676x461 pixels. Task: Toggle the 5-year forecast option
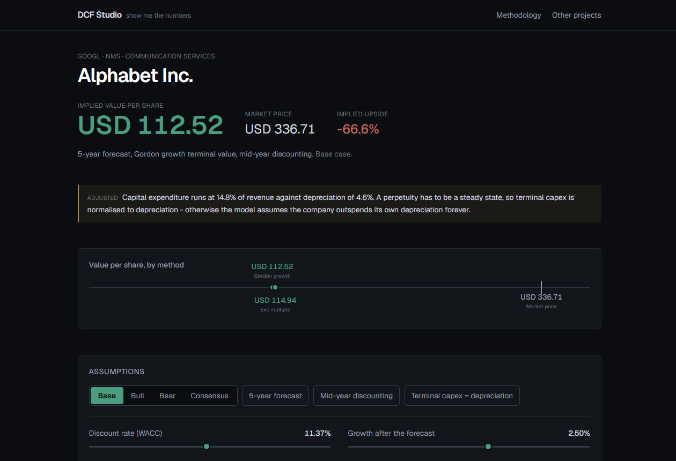(275, 396)
